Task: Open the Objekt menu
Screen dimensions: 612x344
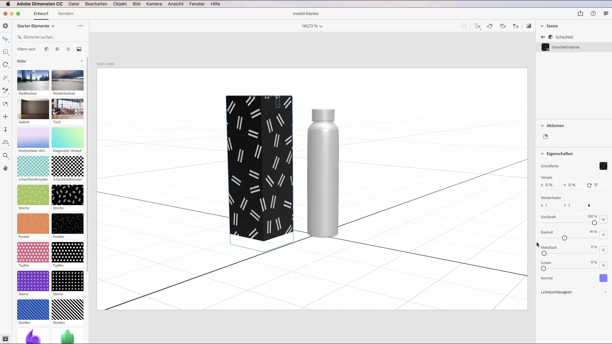Action: pos(120,4)
